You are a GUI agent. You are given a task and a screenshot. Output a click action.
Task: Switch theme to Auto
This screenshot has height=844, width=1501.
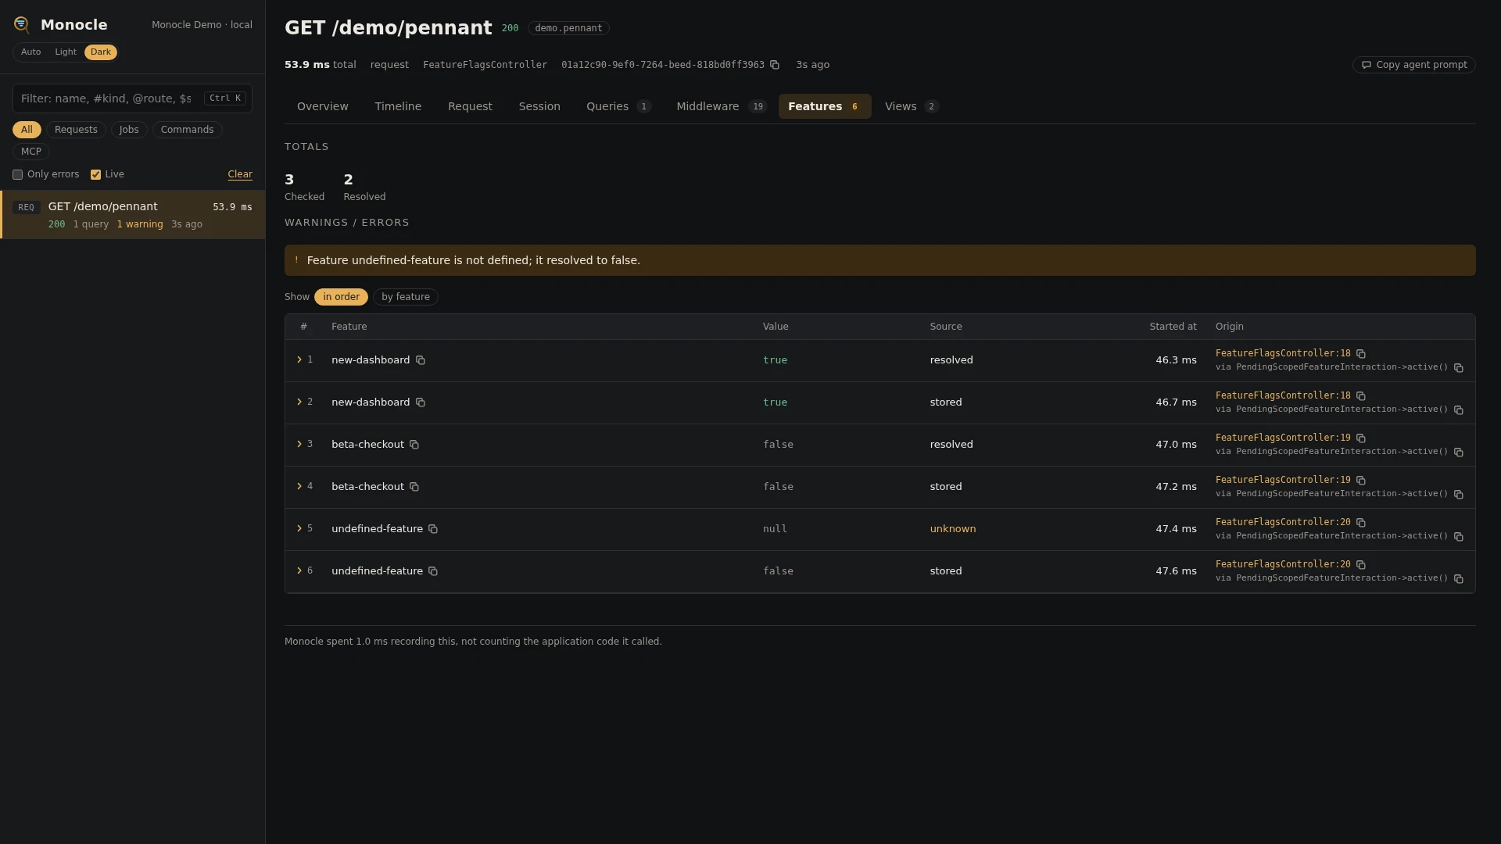click(x=30, y=52)
